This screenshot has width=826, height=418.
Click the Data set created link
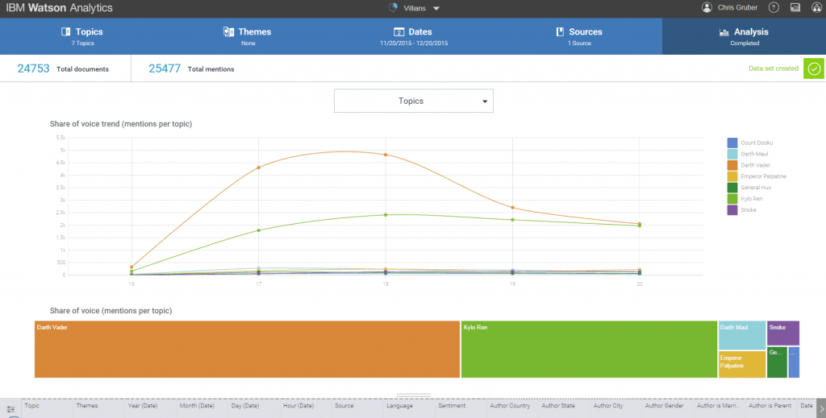click(x=774, y=68)
